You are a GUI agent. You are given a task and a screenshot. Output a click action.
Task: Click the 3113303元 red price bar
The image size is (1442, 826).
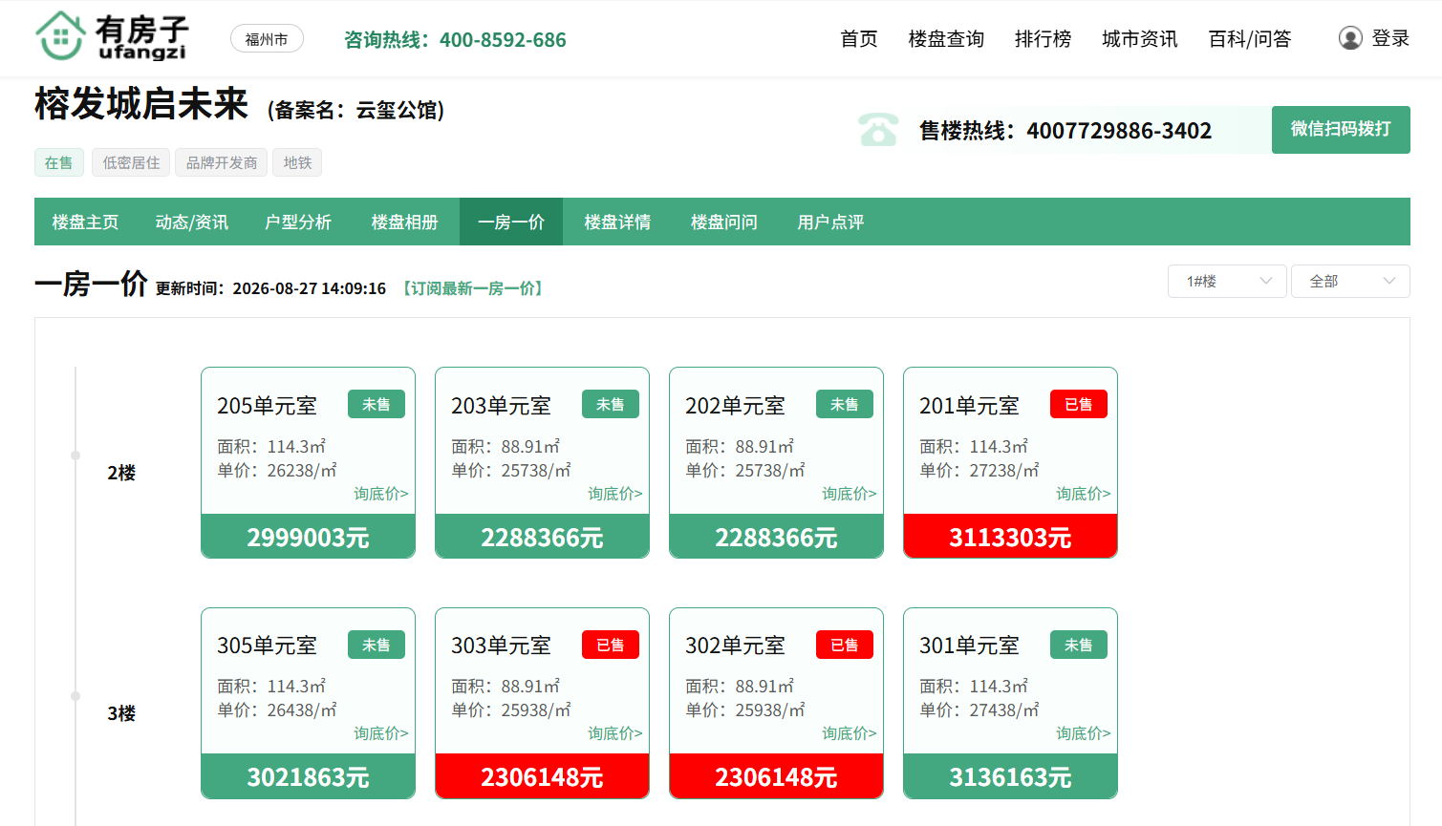[x=1010, y=537]
